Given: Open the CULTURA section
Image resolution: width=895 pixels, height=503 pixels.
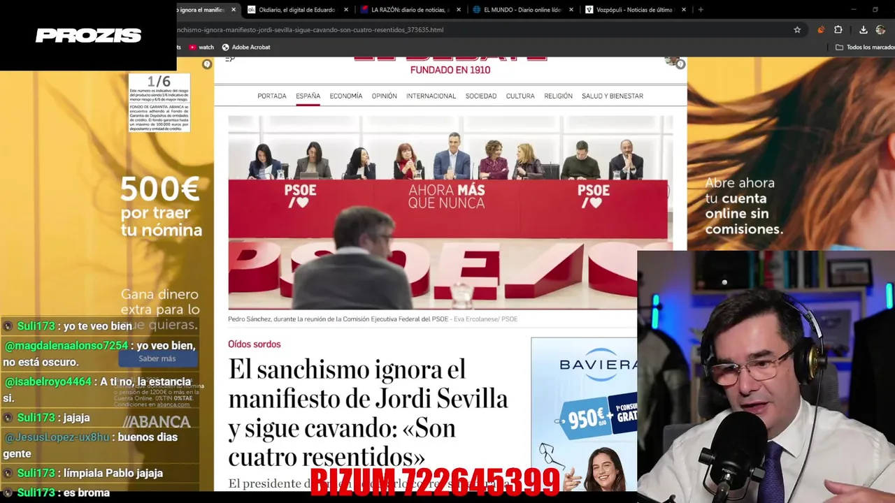Looking at the screenshot, I should point(520,96).
